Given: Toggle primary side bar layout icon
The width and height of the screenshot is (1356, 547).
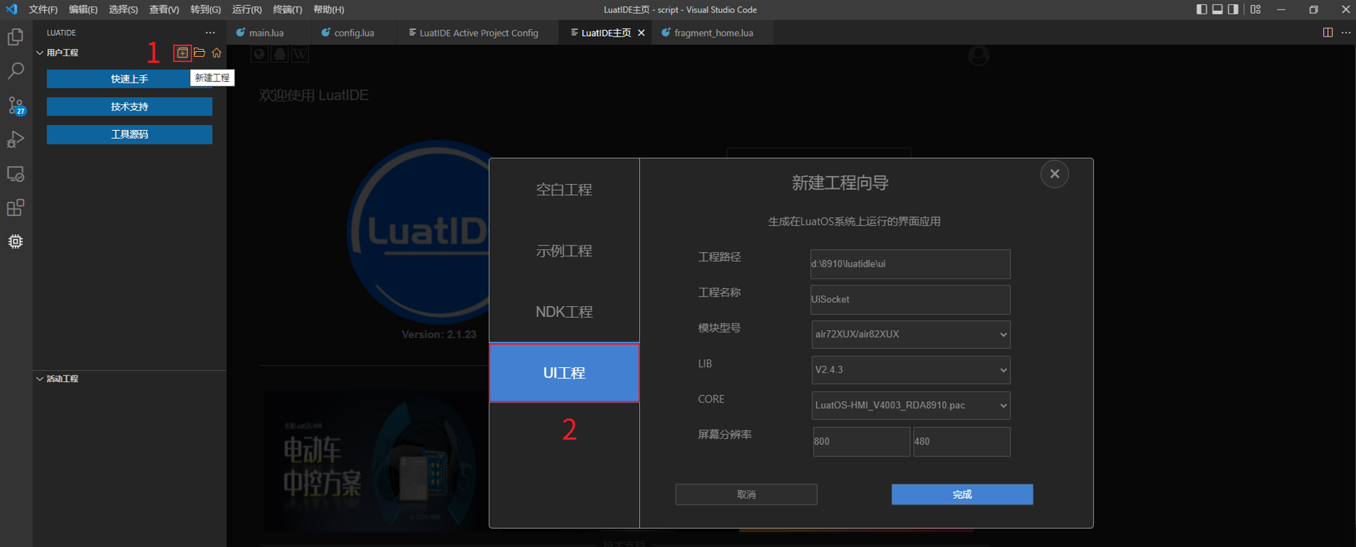Looking at the screenshot, I should click(1202, 9).
